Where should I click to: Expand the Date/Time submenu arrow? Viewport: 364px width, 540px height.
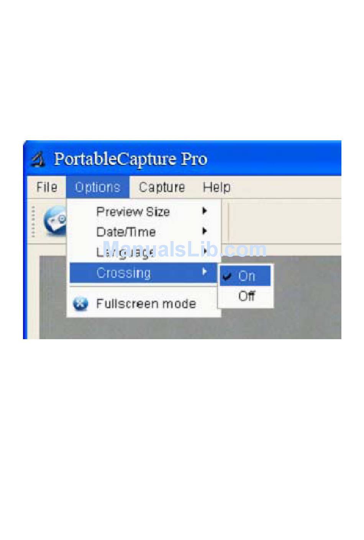[205, 231]
